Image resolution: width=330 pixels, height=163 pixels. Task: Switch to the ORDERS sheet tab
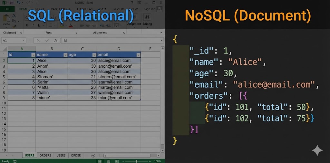tap(45, 155)
